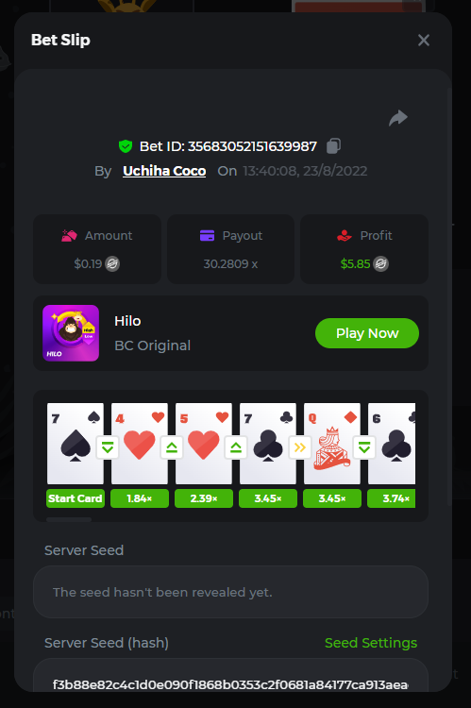The image size is (471, 708).
Task: Click the Hilo game logo thumbnail
Action: coord(71,333)
